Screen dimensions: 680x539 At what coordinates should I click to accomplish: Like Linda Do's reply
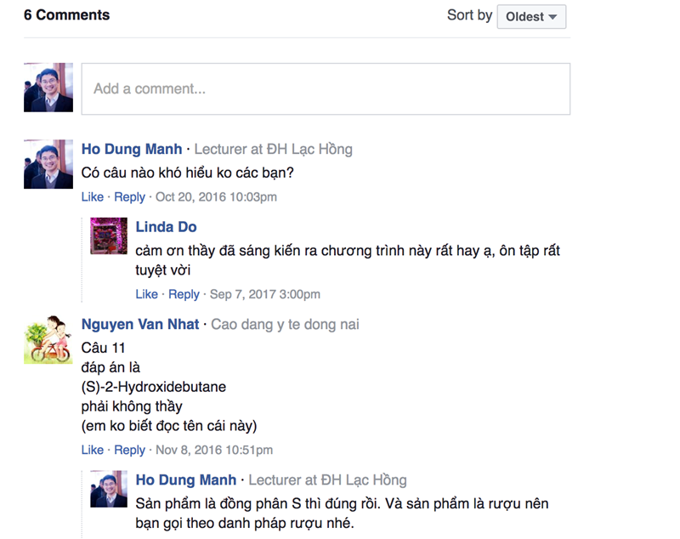146,294
